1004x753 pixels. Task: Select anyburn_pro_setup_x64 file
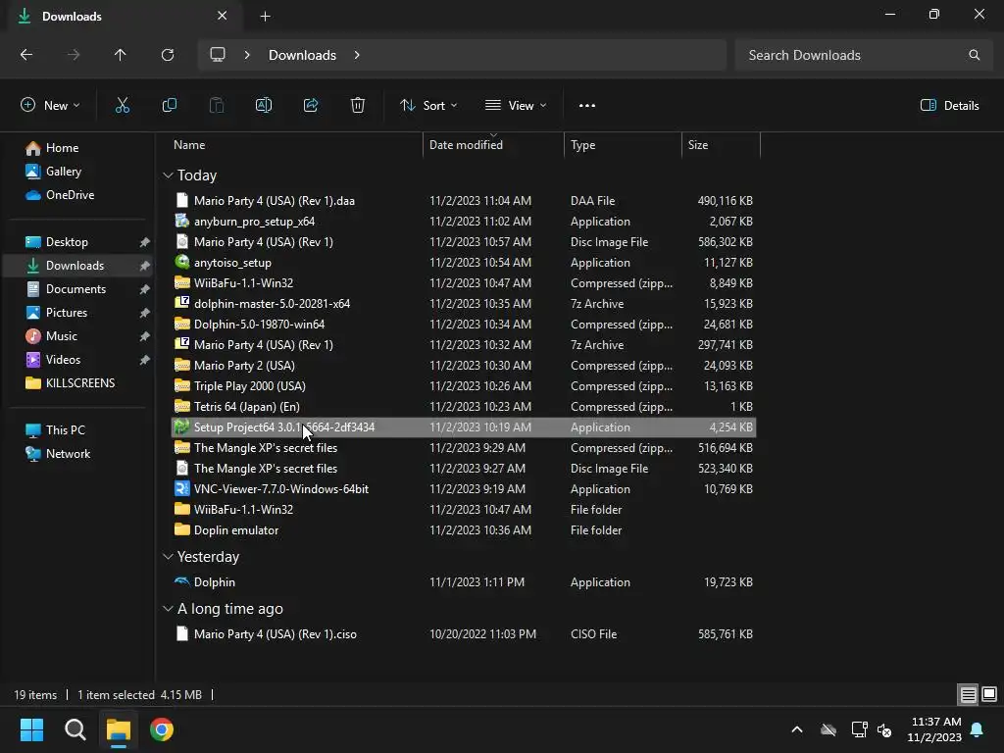click(x=464, y=222)
